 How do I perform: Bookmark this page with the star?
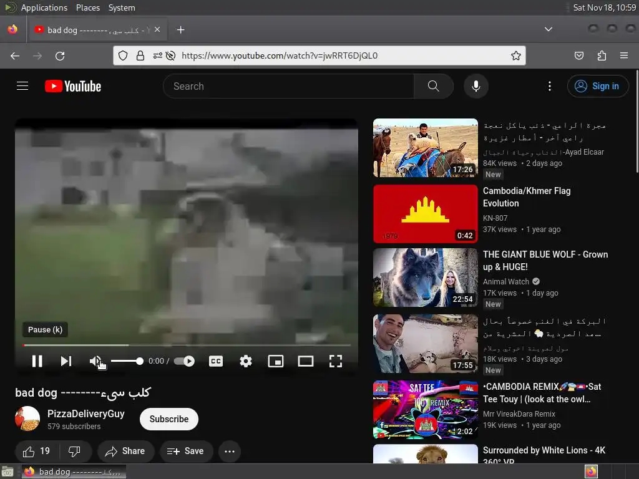point(516,56)
